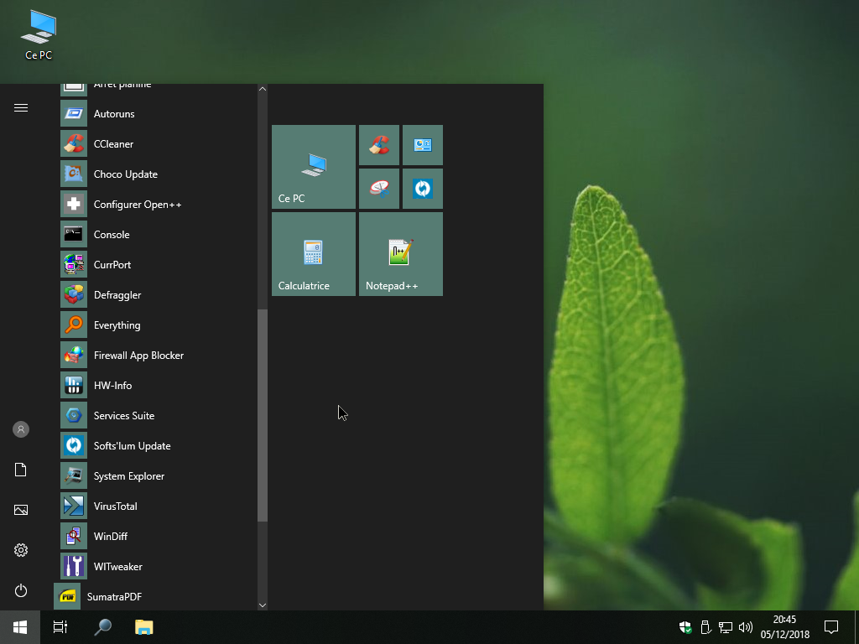Click the taskbar search magnifier
The image size is (859, 644).
tap(102, 627)
